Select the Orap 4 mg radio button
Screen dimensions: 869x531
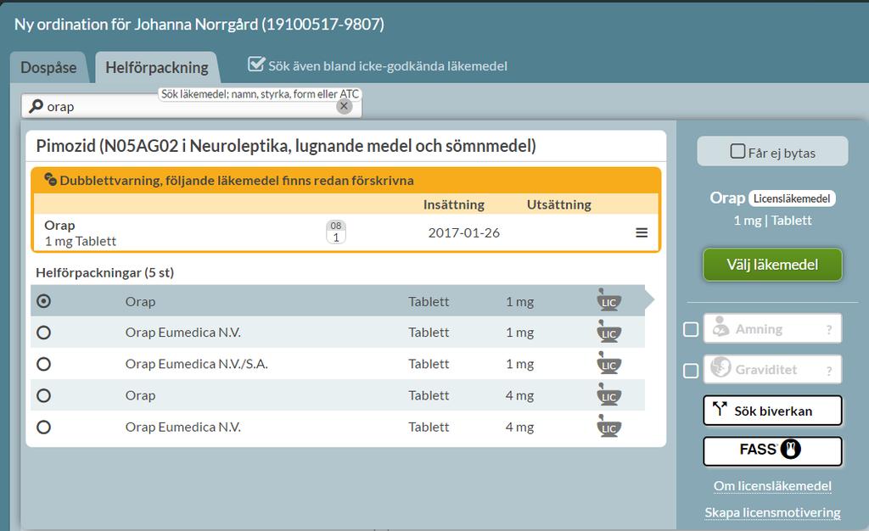(x=43, y=395)
